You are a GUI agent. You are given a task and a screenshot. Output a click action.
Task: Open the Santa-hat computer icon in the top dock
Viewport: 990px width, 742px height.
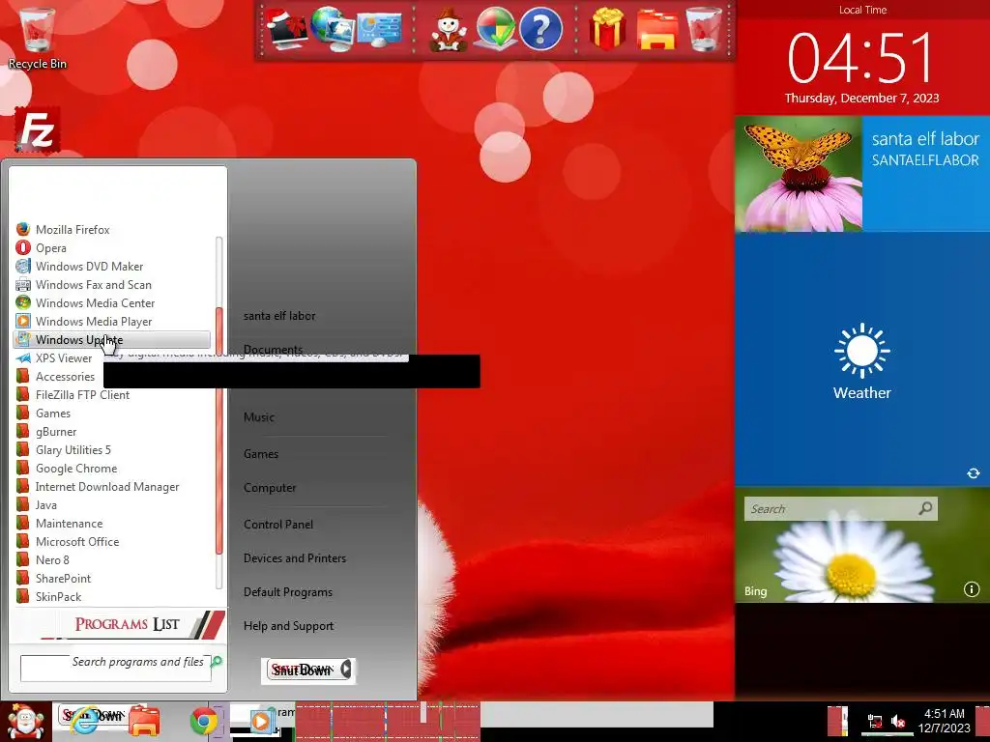[286, 28]
